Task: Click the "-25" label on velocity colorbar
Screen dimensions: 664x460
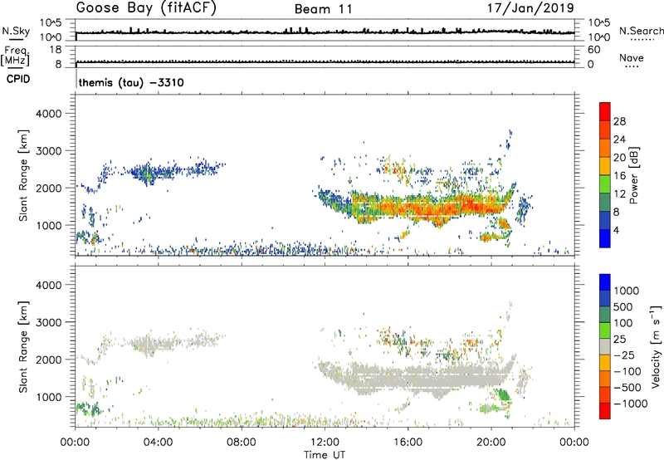Action: pos(624,355)
